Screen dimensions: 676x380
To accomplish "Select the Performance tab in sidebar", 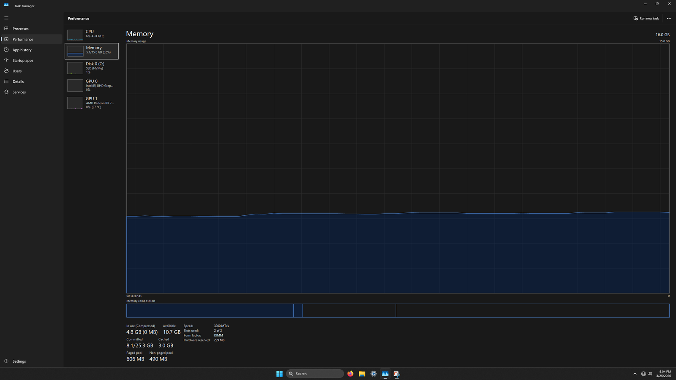I will pyautogui.click(x=23, y=39).
